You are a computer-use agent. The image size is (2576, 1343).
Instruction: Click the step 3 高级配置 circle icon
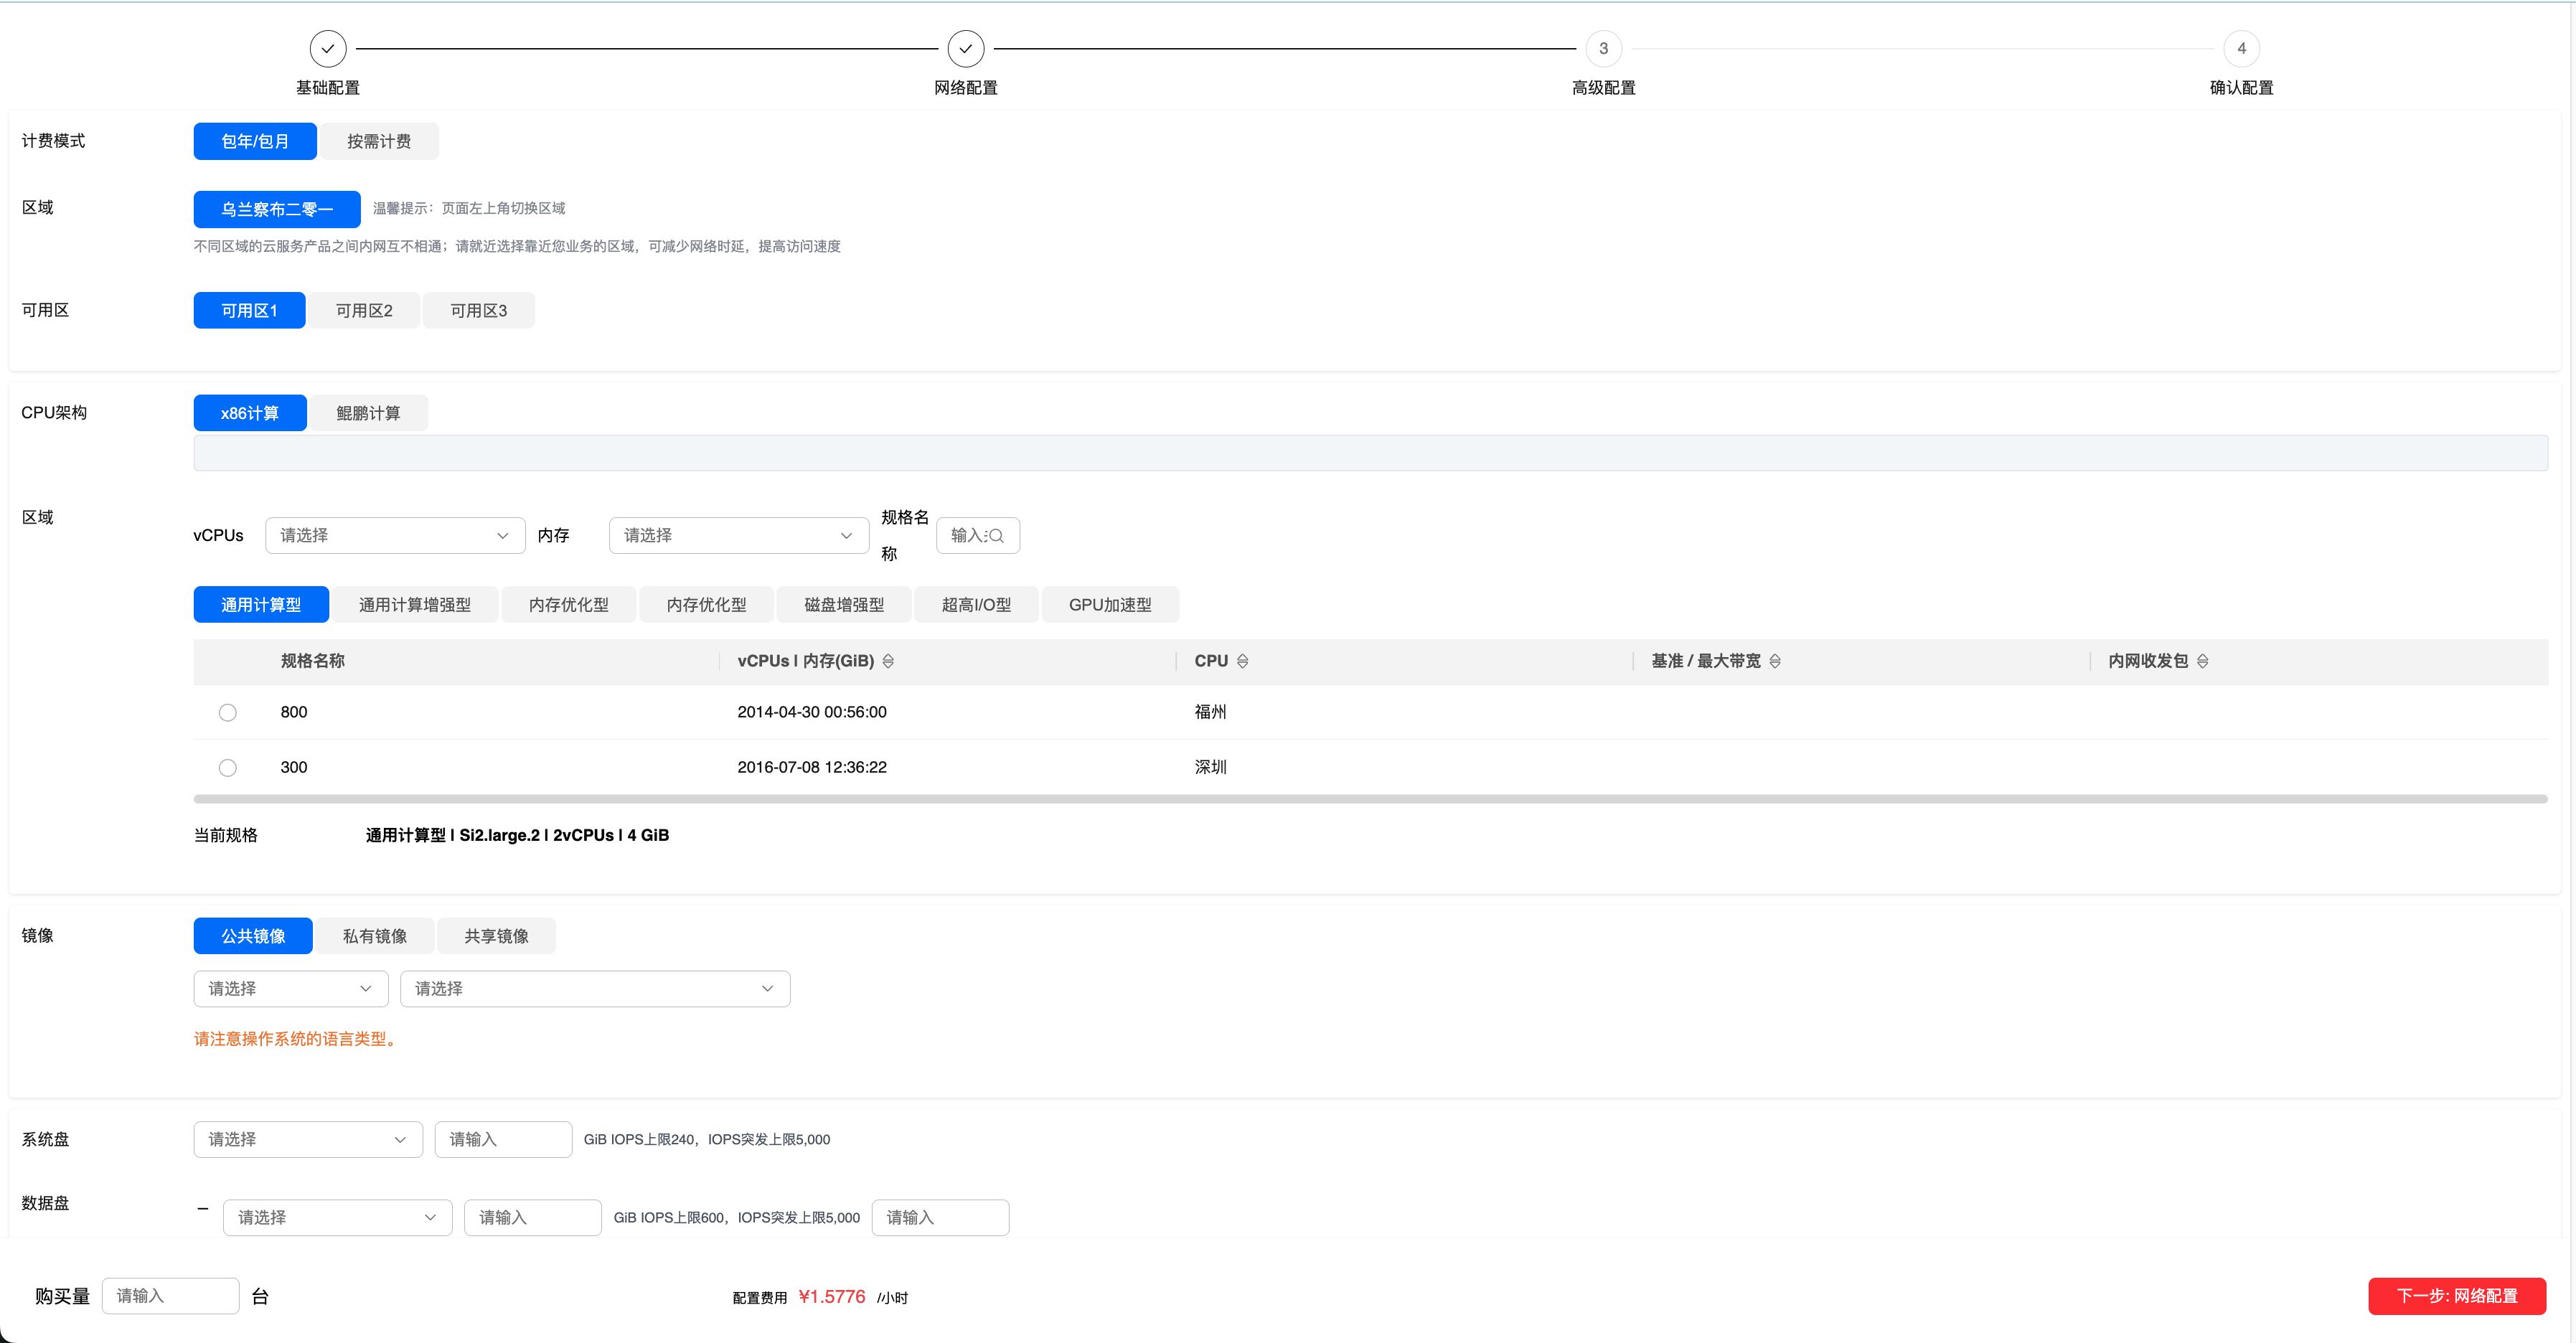click(x=1603, y=48)
